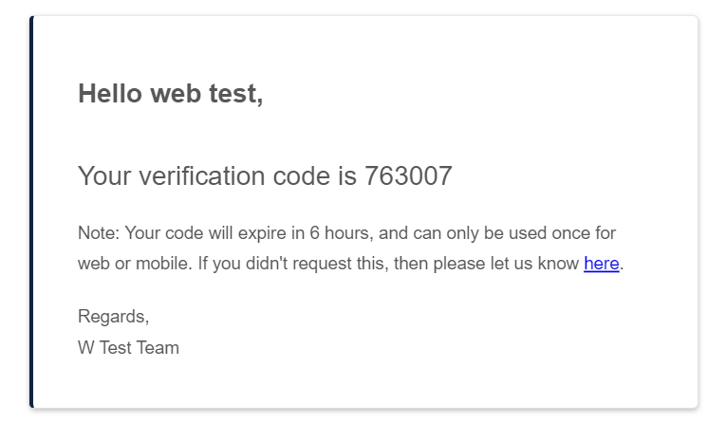This screenshot has height=441, width=726.
Task: Click the name "web test" in the greeting
Action: 207,94
